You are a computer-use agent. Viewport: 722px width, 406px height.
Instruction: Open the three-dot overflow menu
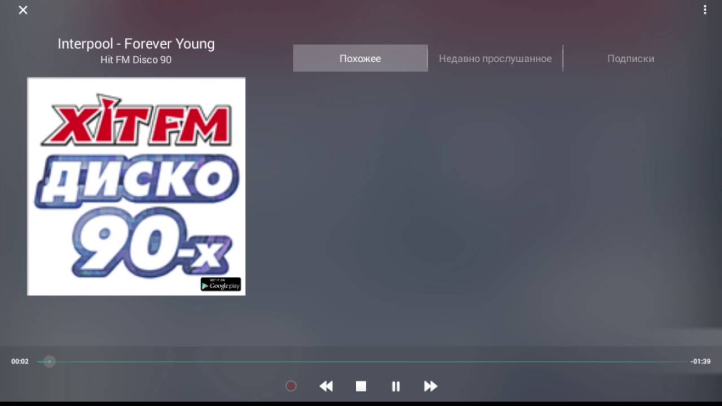pyautogui.click(x=705, y=10)
